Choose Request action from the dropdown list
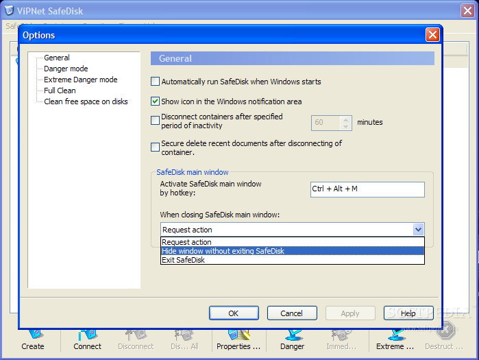 click(293, 242)
